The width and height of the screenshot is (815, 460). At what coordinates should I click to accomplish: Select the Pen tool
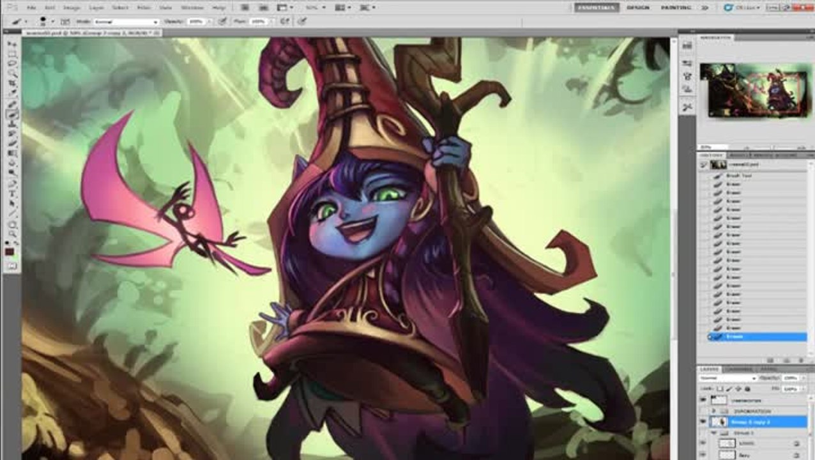(x=12, y=183)
